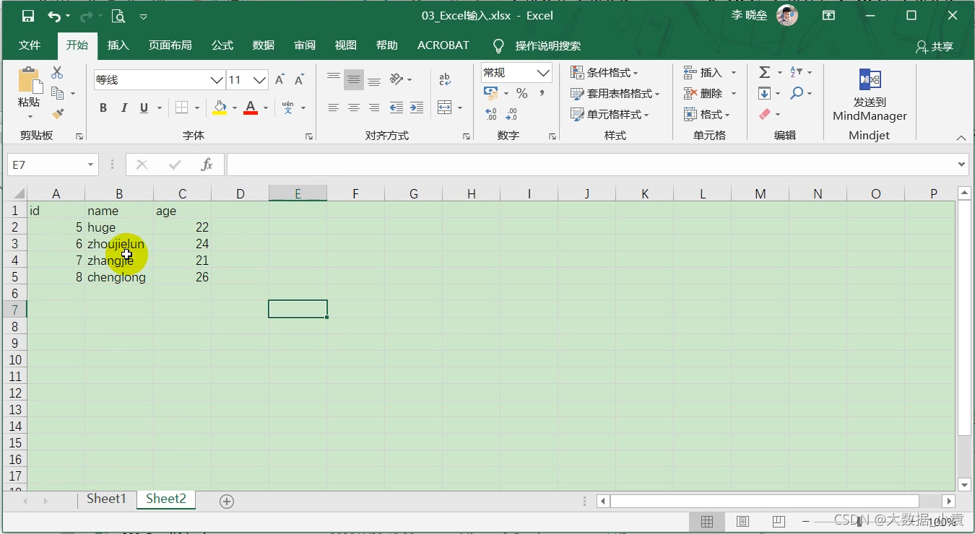Click Increase Decimal icon

[x=491, y=114]
